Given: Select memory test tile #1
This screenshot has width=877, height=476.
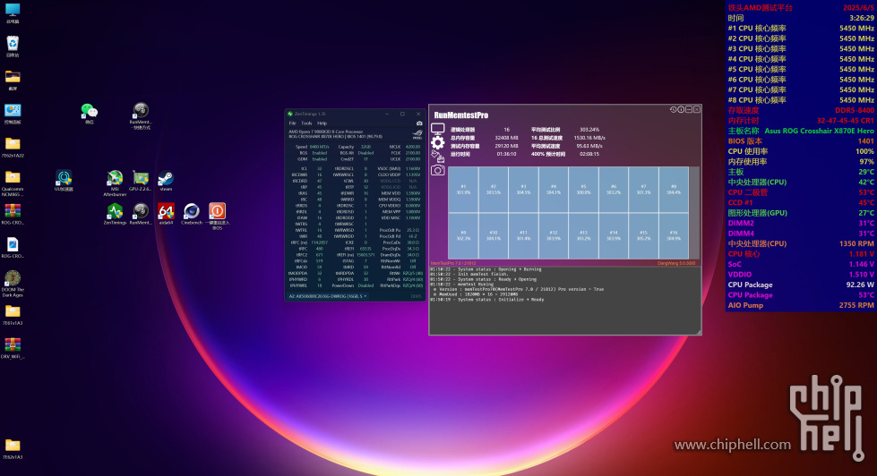Looking at the screenshot, I should 463,190.
